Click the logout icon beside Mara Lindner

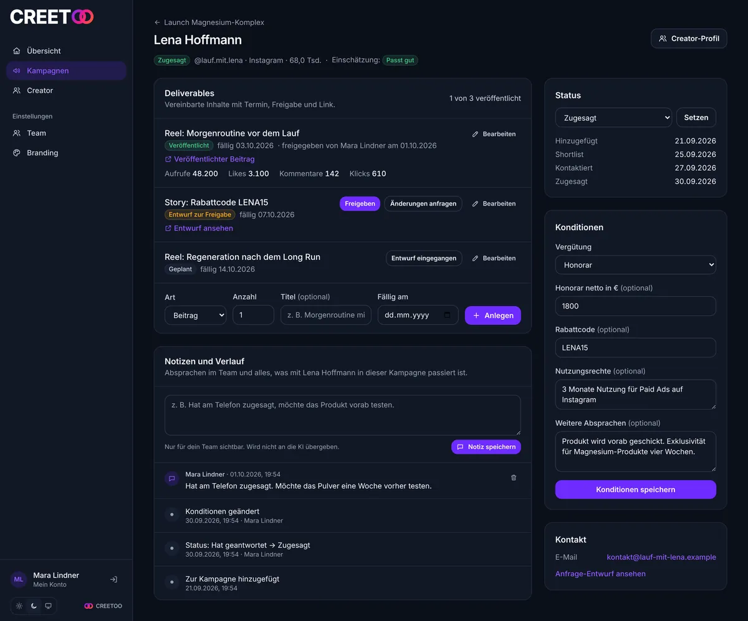(113, 579)
